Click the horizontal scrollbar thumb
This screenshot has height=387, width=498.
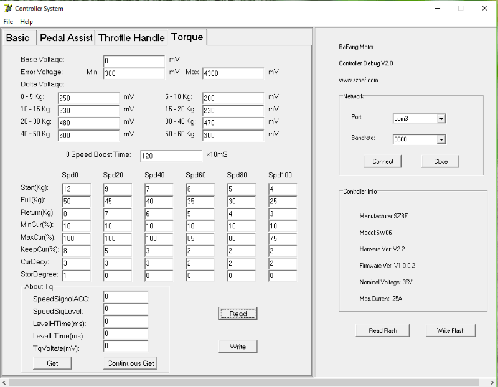tap(243, 383)
